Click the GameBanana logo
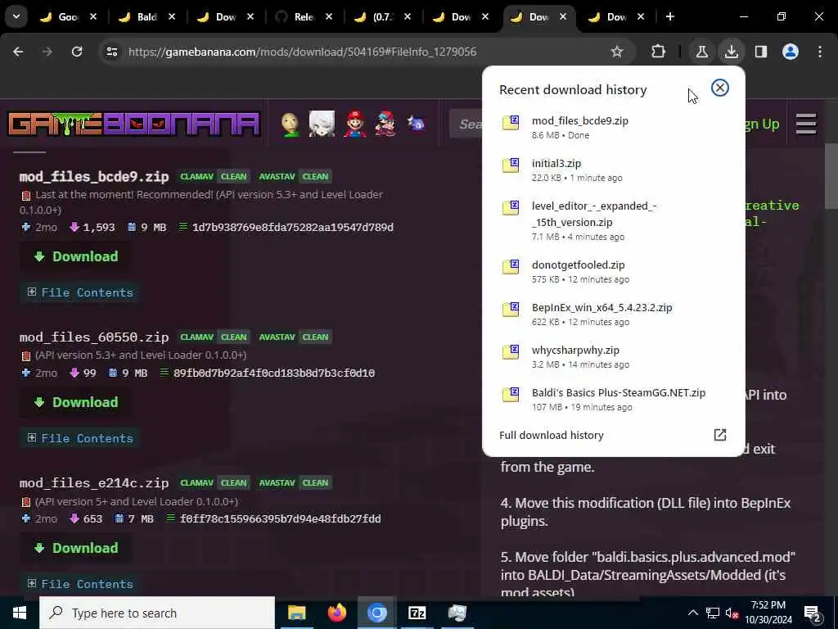This screenshot has height=629, width=838. [133, 124]
